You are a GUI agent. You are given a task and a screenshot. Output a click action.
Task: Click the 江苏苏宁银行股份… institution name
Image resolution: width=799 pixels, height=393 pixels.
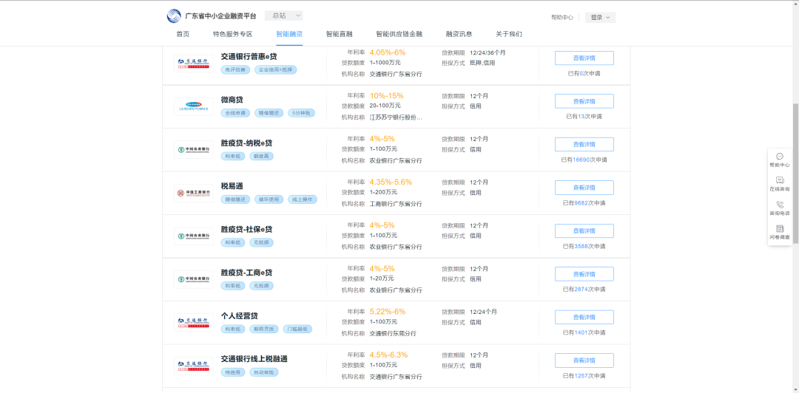pyautogui.click(x=396, y=117)
